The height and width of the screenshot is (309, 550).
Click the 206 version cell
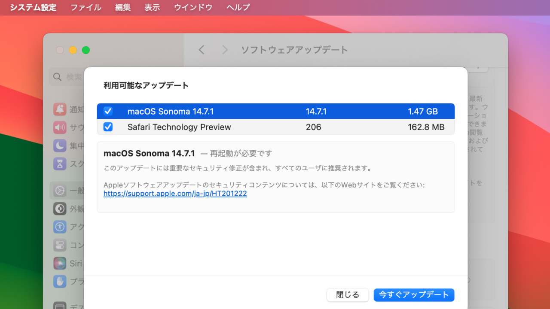click(x=314, y=127)
